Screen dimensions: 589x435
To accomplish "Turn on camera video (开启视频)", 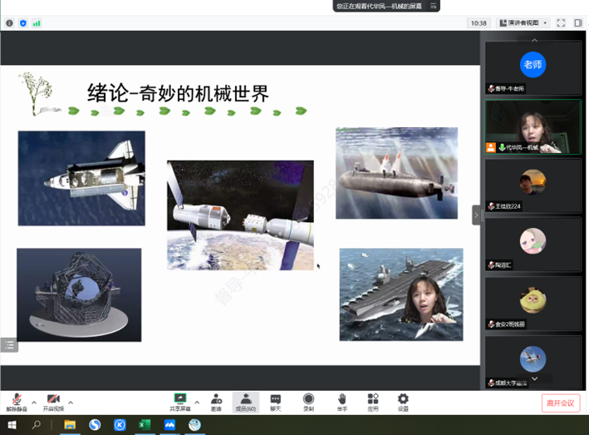I will pyautogui.click(x=53, y=400).
